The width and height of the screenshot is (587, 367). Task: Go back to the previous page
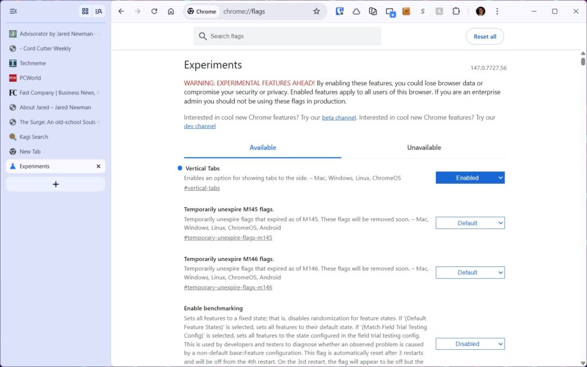point(121,11)
